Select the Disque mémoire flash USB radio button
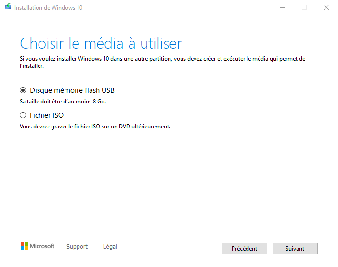This screenshot has height=267, width=338. (x=23, y=90)
